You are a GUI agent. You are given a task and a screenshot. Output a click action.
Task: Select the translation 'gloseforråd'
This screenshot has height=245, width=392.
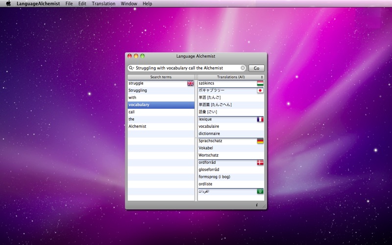tap(231, 170)
